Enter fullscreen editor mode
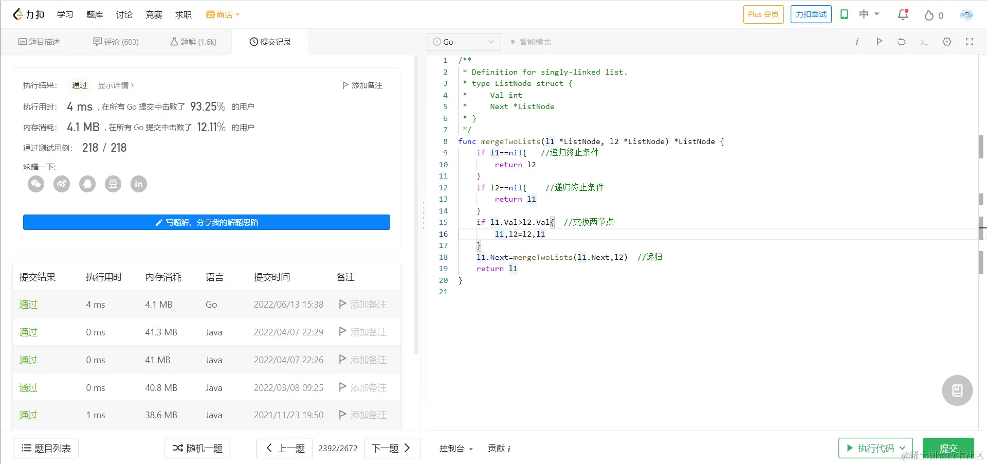Screen dimensions: 987x464 pos(970,42)
